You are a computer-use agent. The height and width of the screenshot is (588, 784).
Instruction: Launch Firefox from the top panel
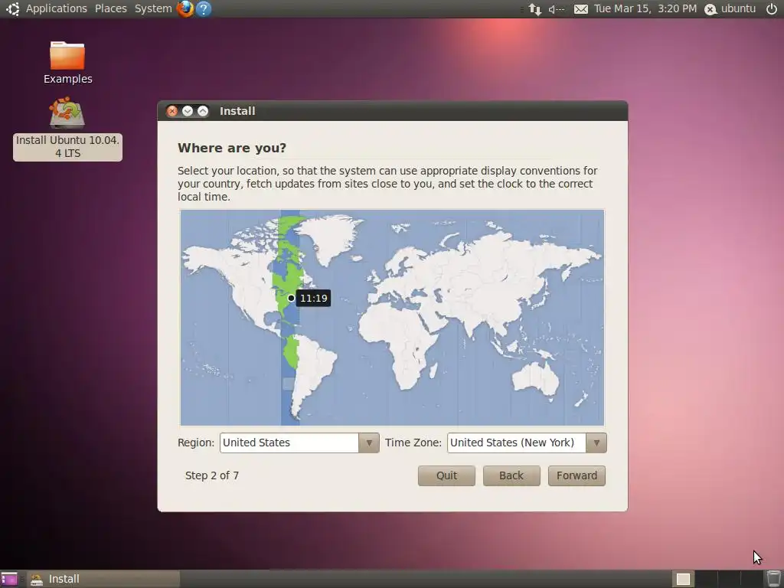click(185, 8)
